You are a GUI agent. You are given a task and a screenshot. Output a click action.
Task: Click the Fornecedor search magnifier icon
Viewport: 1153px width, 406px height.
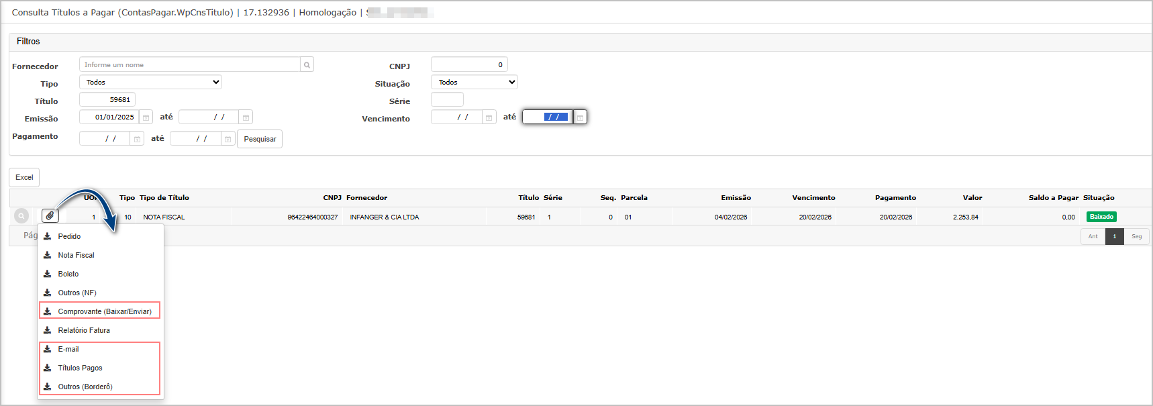307,65
